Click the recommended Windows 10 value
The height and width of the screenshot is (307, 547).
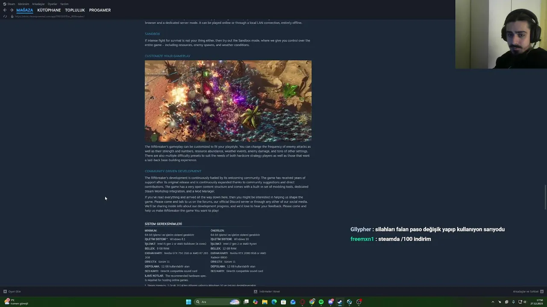[241, 239]
